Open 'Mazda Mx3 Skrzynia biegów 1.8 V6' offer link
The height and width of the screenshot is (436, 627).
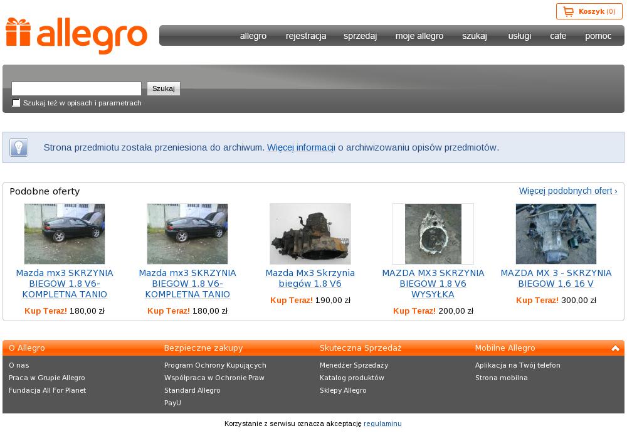(310, 279)
